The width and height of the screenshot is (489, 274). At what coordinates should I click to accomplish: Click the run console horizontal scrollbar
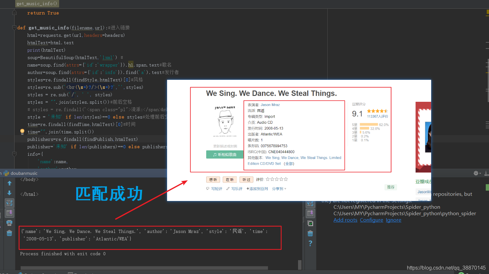click(144, 268)
